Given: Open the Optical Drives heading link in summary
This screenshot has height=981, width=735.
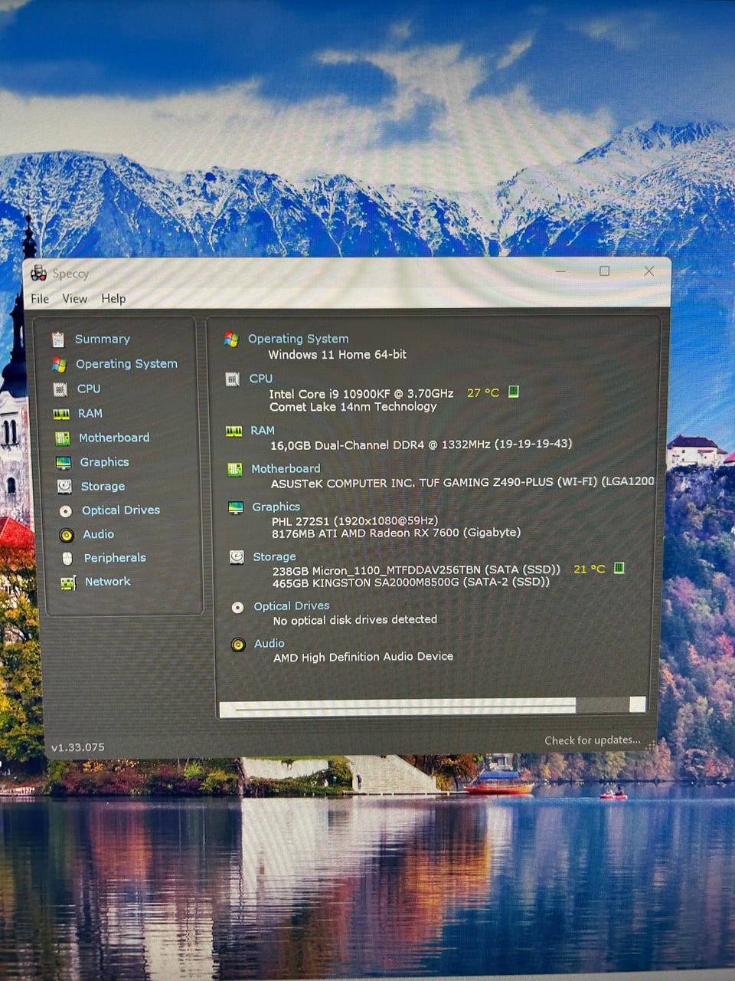Looking at the screenshot, I should click(x=292, y=606).
